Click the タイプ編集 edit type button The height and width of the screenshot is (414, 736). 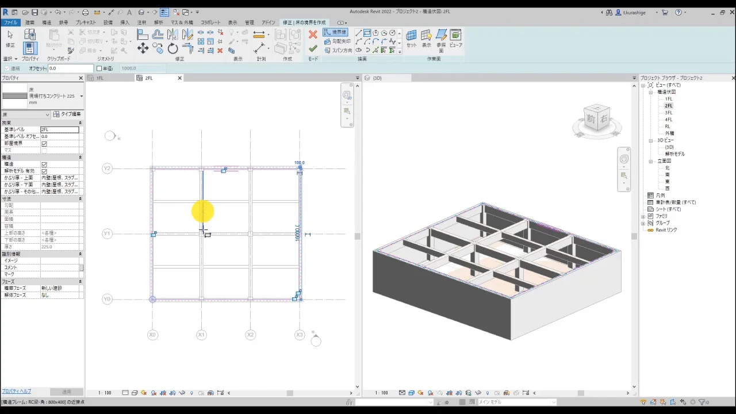68,114
